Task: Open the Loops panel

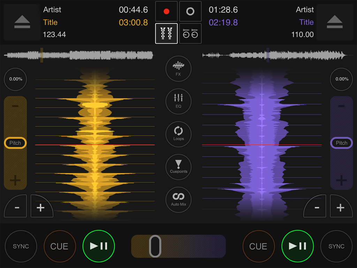Action: point(178,134)
